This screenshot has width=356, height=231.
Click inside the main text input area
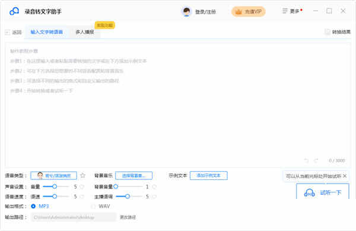178,105
